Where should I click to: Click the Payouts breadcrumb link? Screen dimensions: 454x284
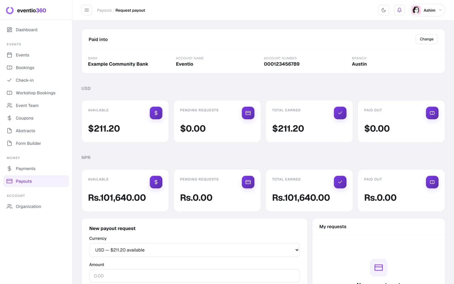[104, 10]
